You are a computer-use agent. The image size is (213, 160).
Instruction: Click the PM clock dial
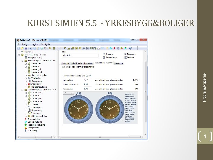[x=110, y=109]
